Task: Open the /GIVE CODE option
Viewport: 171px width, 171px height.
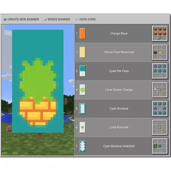Action: [x=85, y=19]
